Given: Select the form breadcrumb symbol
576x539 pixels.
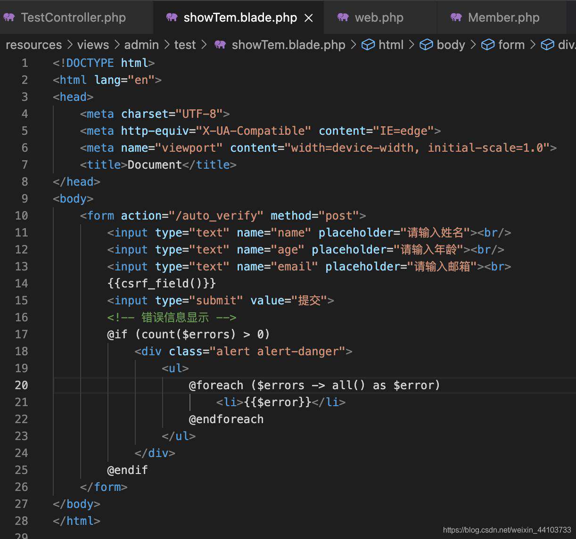Looking at the screenshot, I should point(511,45).
